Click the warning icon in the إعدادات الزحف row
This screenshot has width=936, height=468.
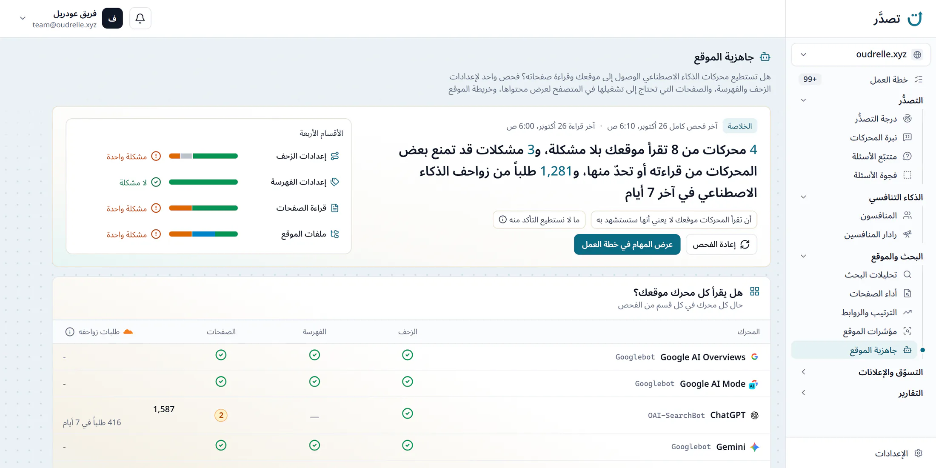[x=156, y=156]
